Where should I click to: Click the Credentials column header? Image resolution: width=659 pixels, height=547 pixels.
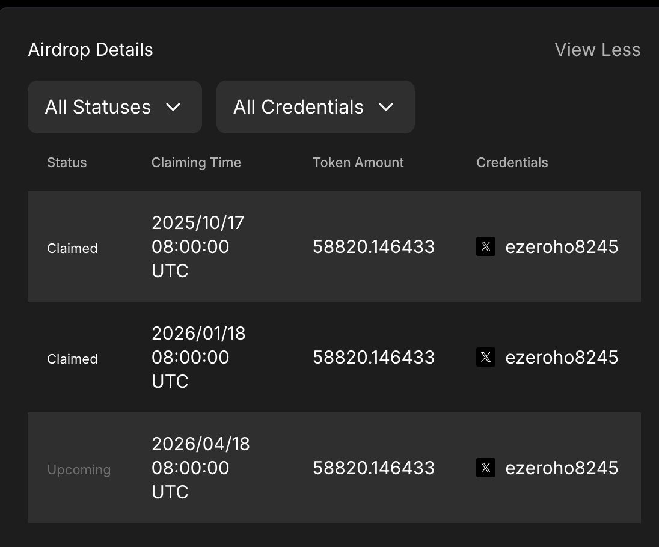pyautogui.click(x=512, y=163)
